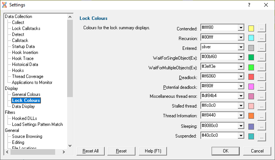Select Lock Callstacks in the tree

[26, 28]
